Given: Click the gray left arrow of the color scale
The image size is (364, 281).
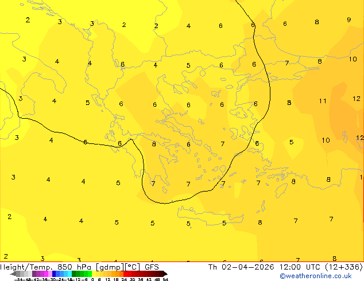Looking at the screenshot, I should click(13, 274).
